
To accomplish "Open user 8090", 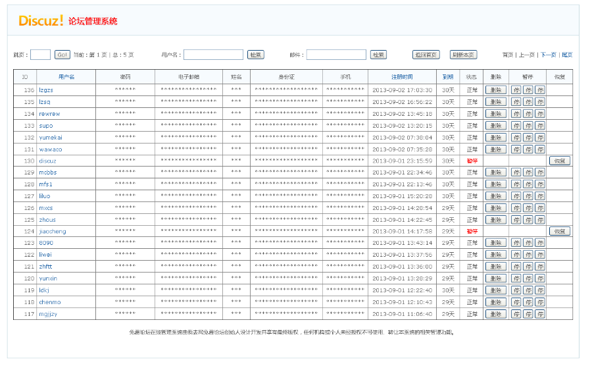I will [x=46, y=242].
